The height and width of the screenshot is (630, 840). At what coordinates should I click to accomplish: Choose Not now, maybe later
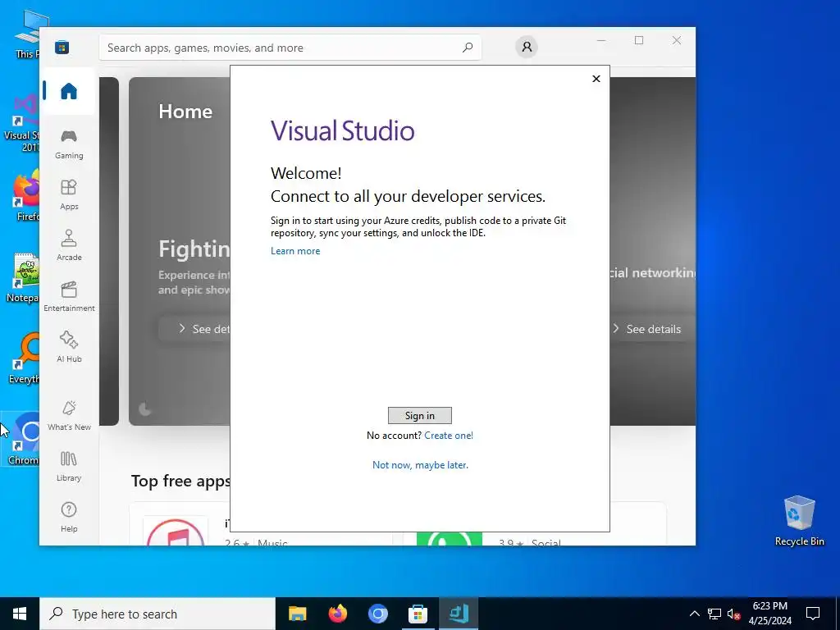420,465
